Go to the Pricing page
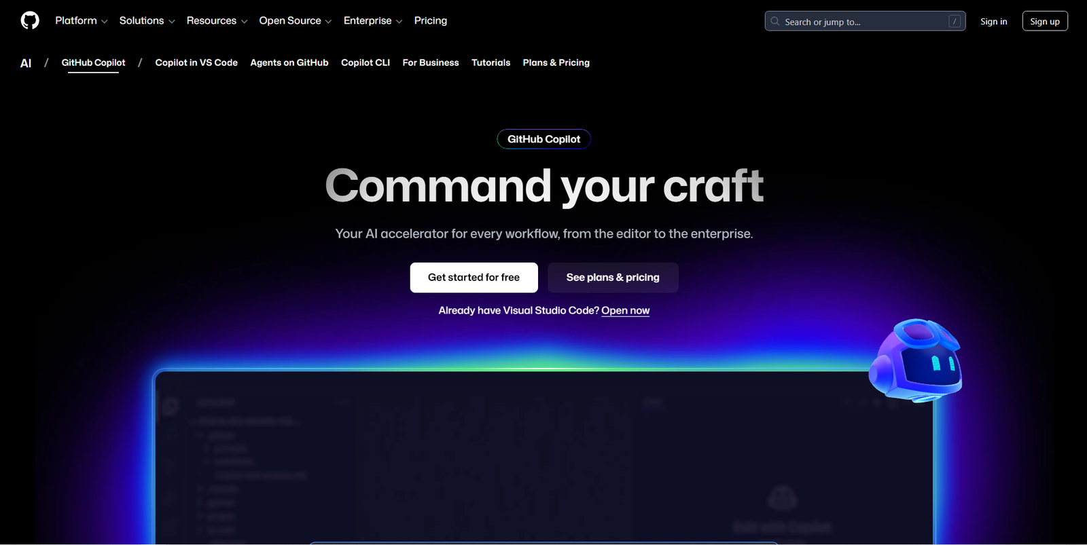This screenshot has width=1087, height=545. (431, 21)
